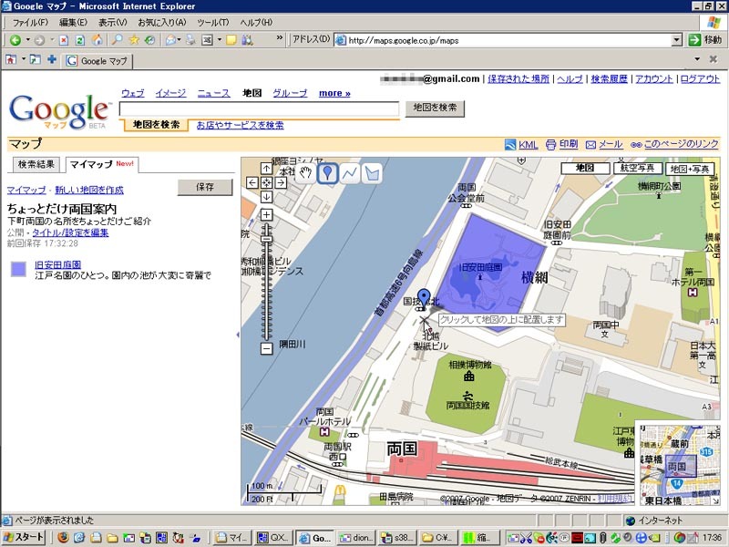This screenshot has width=729, height=547.
Task: Select the draw shape polygon tool
Action: [x=372, y=173]
